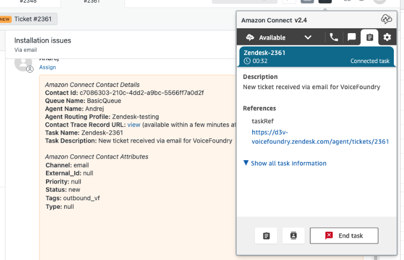Click the Installation issues ticket title
The width and height of the screenshot is (404, 260).
[x=43, y=41]
